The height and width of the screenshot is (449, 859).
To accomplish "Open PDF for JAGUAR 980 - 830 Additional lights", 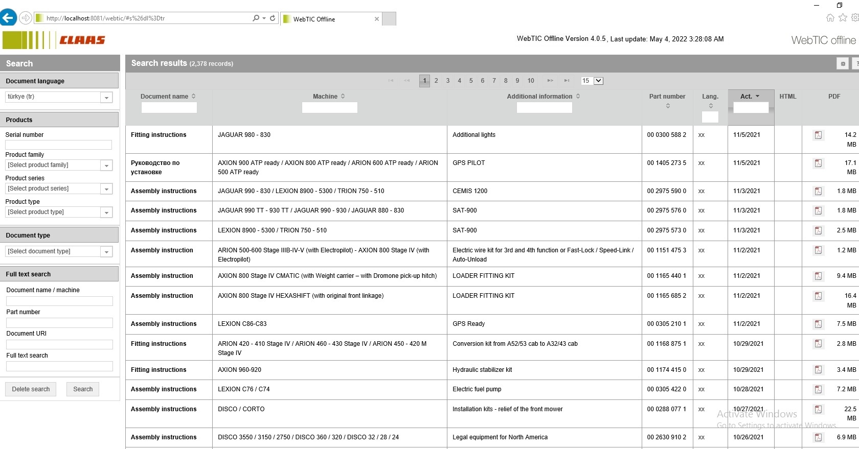I will click(x=819, y=135).
